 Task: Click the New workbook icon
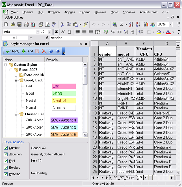click(6, 24)
